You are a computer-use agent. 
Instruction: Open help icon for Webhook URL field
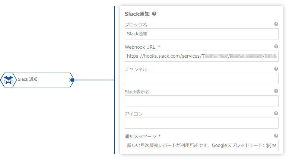click(276, 47)
